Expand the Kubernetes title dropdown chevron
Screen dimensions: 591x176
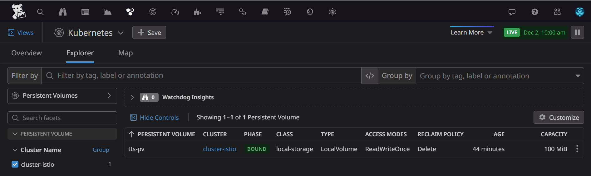tap(121, 33)
